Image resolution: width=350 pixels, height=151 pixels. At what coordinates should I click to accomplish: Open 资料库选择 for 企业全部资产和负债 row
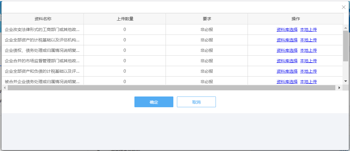pyautogui.click(x=287, y=71)
